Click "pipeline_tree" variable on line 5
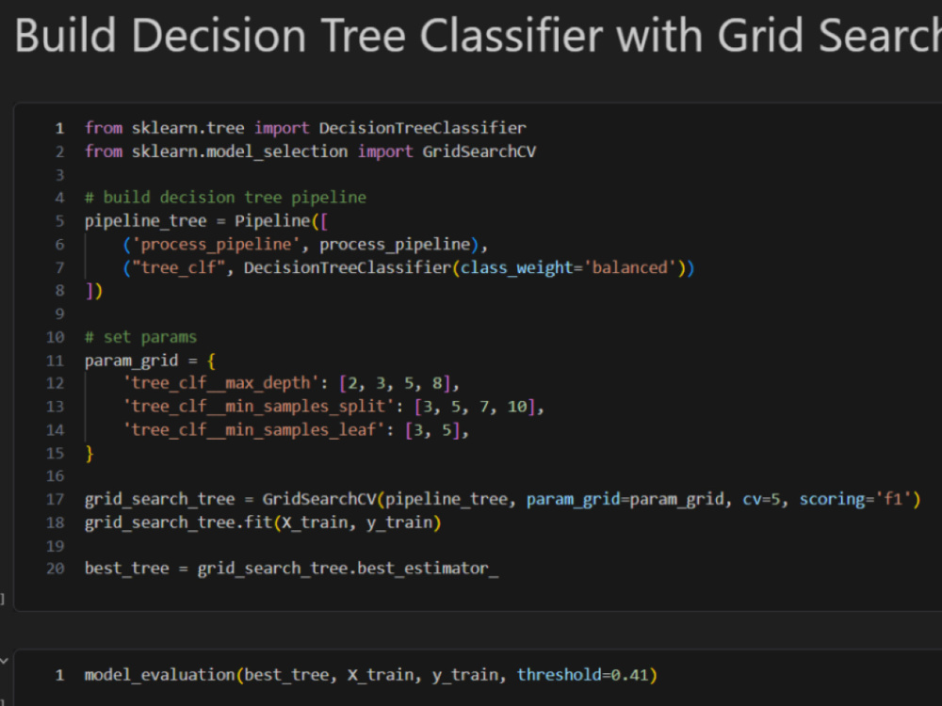Screen dimensions: 942x706 point(145,221)
